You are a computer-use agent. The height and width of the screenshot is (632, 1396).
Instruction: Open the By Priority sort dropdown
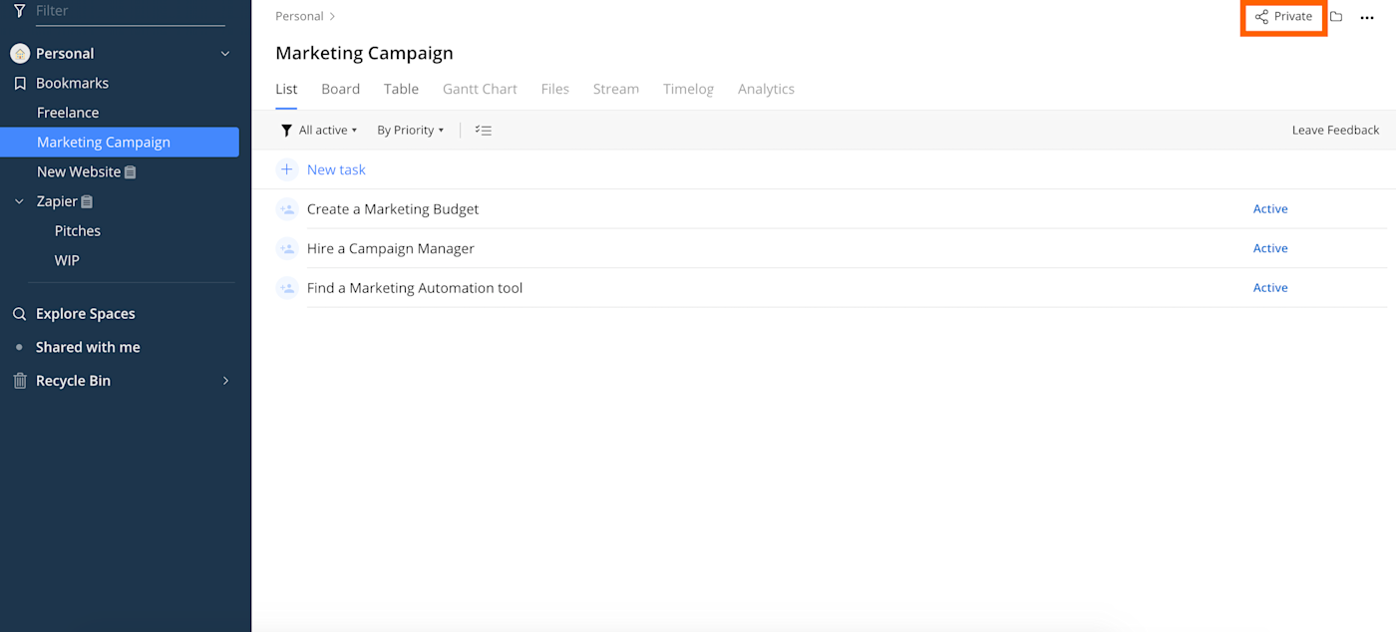point(411,131)
